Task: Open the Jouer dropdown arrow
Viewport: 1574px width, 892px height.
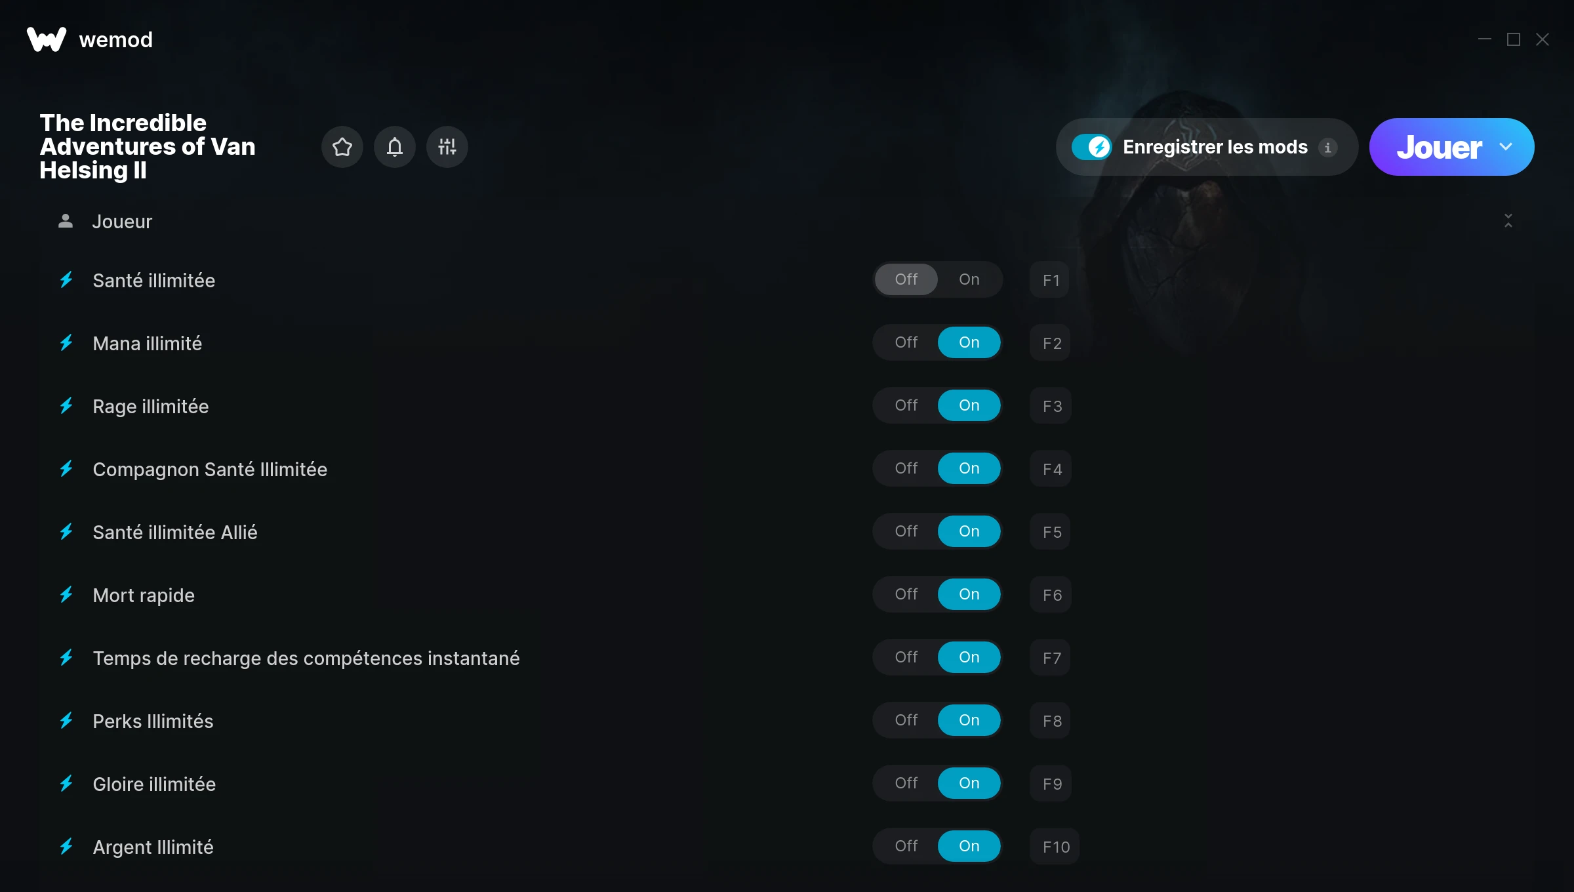Action: pyautogui.click(x=1506, y=147)
